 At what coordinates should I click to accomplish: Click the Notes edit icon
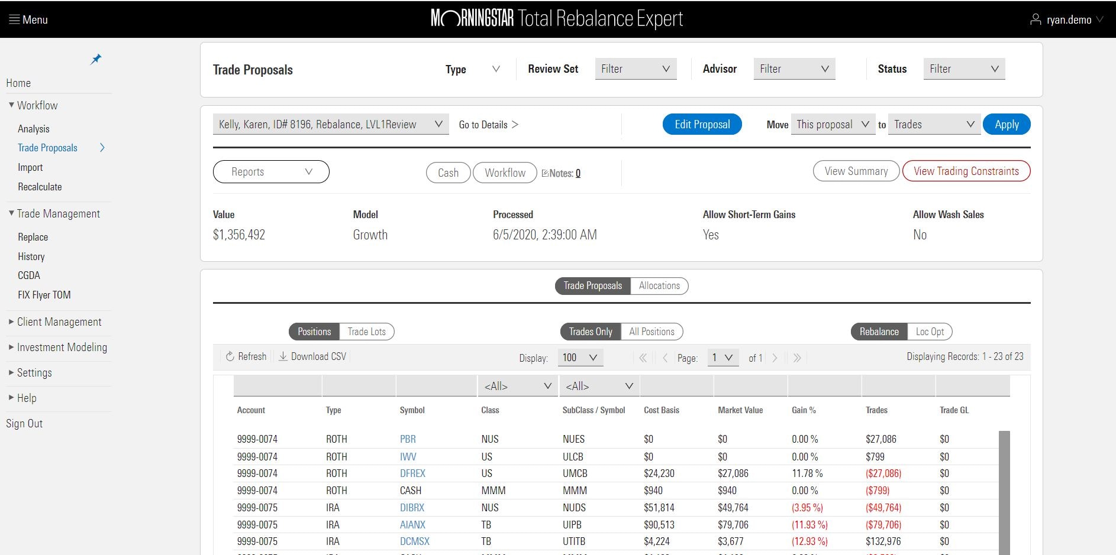point(545,173)
